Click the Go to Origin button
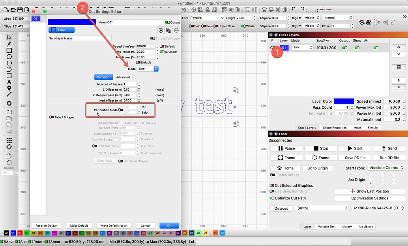This screenshot has height=246, width=408. (318, 168)
